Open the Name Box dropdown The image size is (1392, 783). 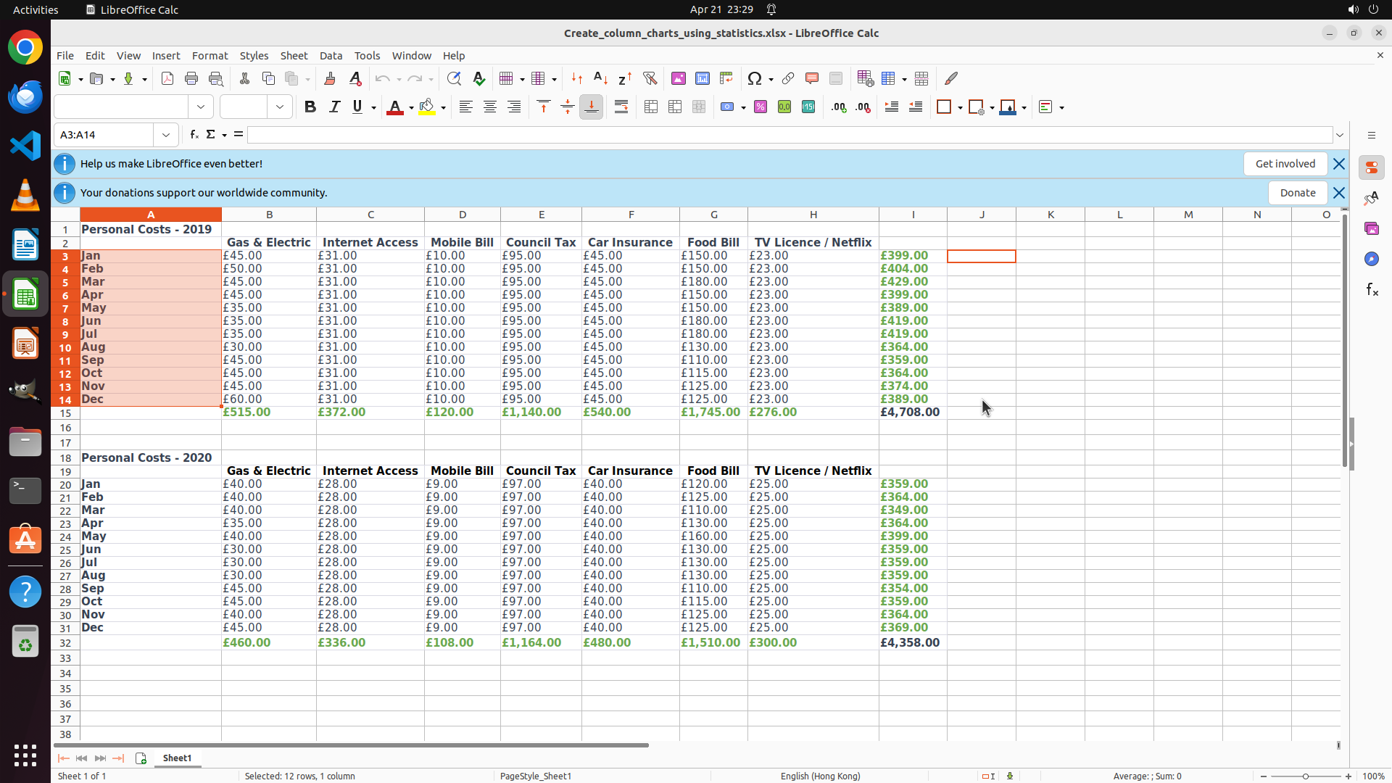tap(166, 135)
